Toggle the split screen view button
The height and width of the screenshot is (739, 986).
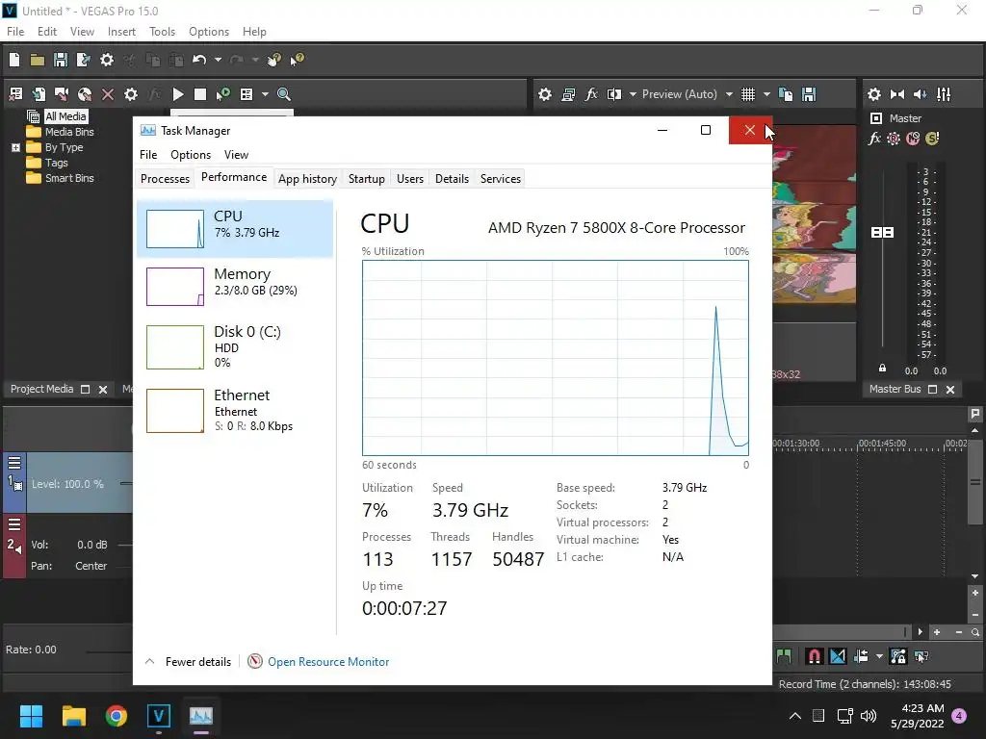tap(614, 94)
